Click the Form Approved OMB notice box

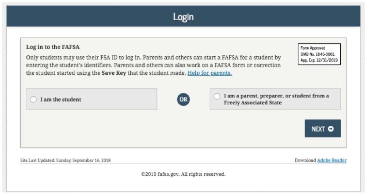point(319,54)
